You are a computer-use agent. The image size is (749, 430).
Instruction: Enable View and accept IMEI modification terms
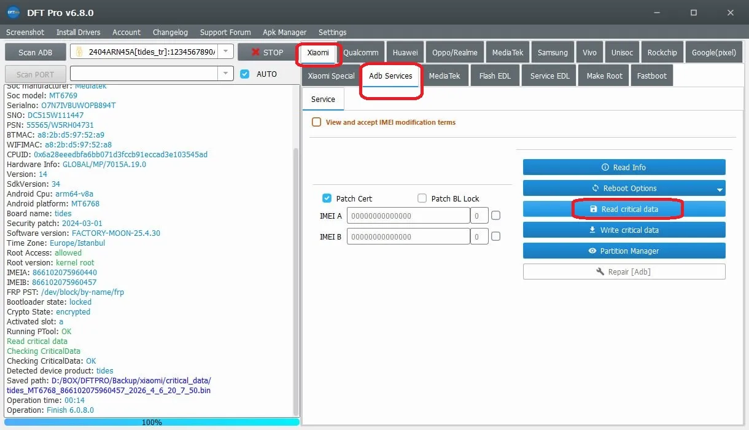pyautogui.click(x=316, y=122)
